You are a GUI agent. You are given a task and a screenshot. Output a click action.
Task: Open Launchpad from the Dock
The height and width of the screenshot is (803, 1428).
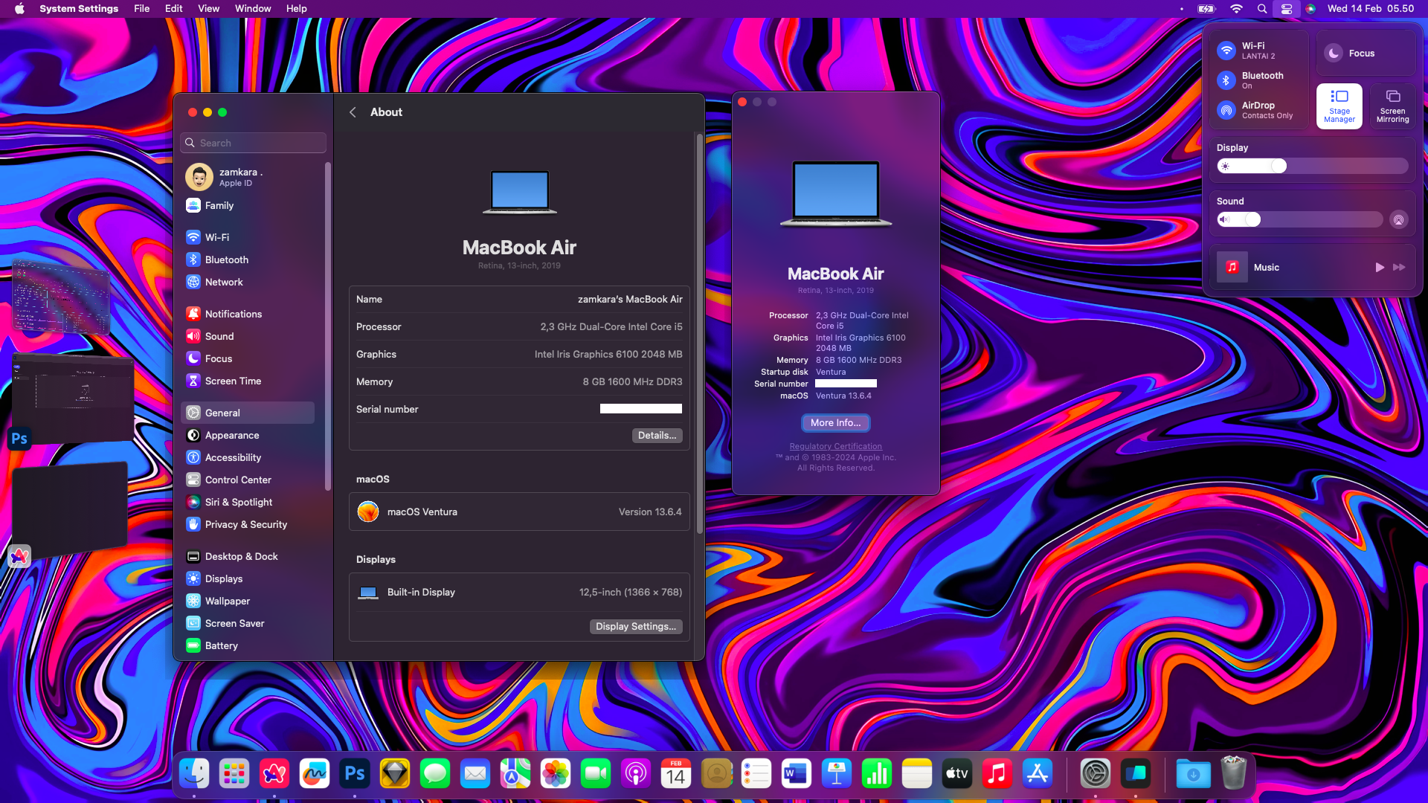(x=234, y=774)
